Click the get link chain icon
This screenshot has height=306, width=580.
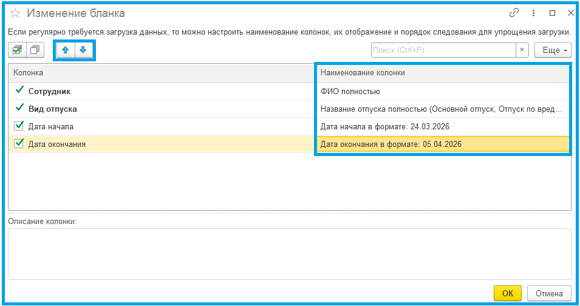click(x=514, y=13)
